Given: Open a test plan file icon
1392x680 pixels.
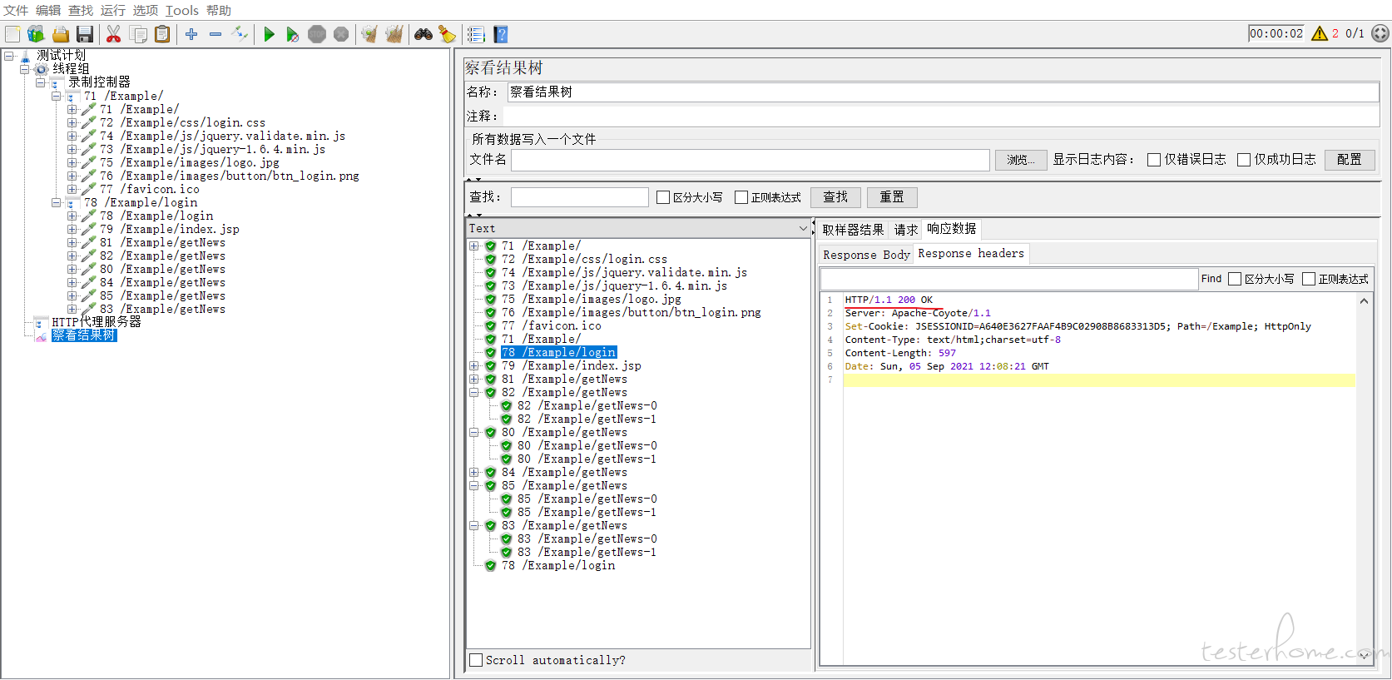Looking at the screenshot, I should [x=61, y=34].
